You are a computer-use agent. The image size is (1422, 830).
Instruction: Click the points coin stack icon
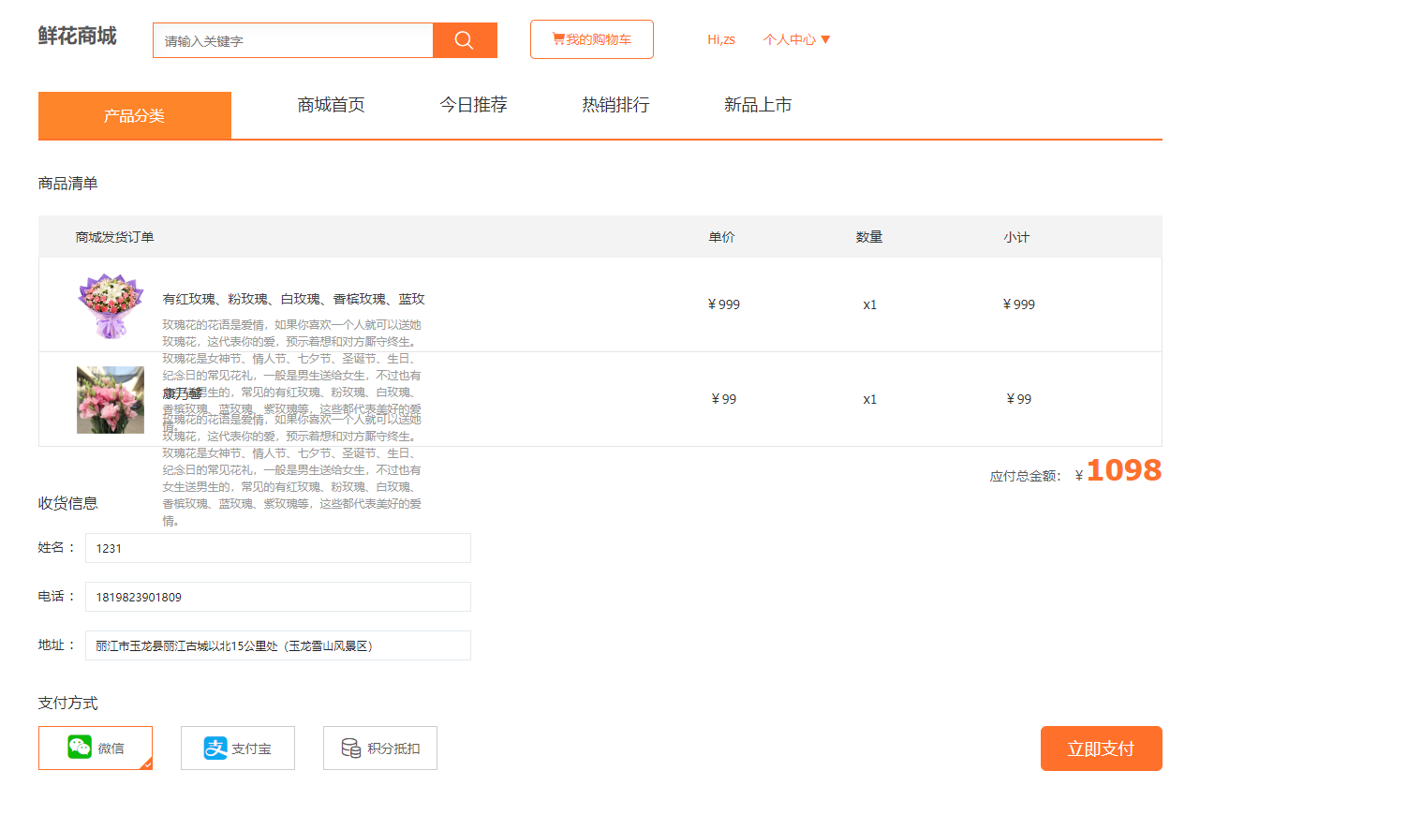(351, 748)
